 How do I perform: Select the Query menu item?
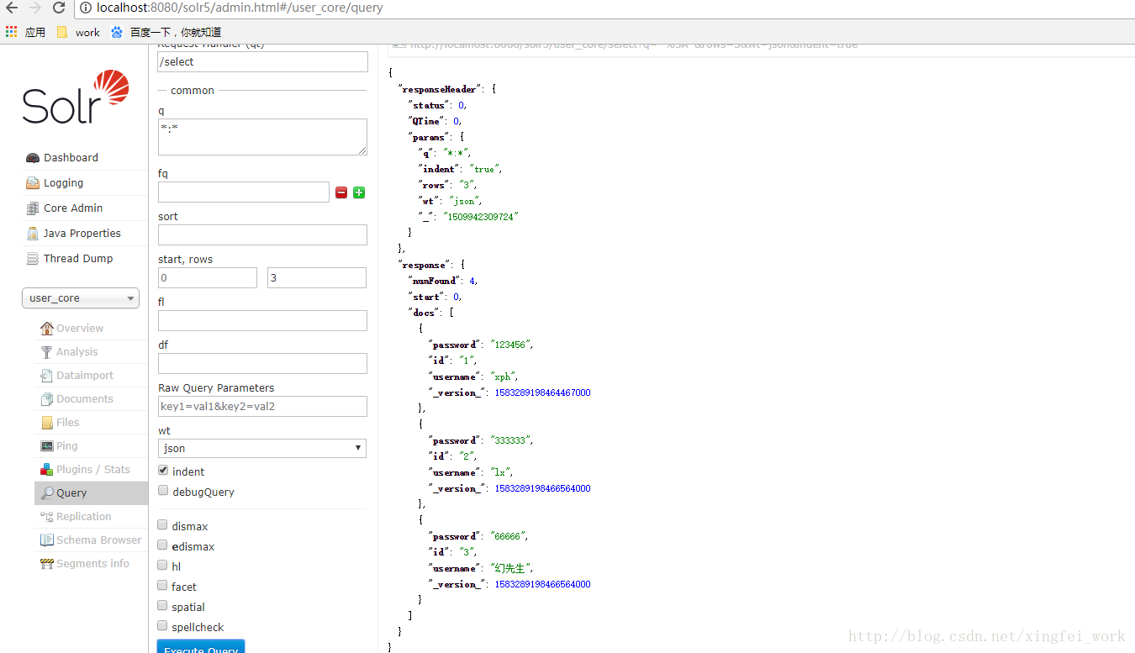pos(92,493)
